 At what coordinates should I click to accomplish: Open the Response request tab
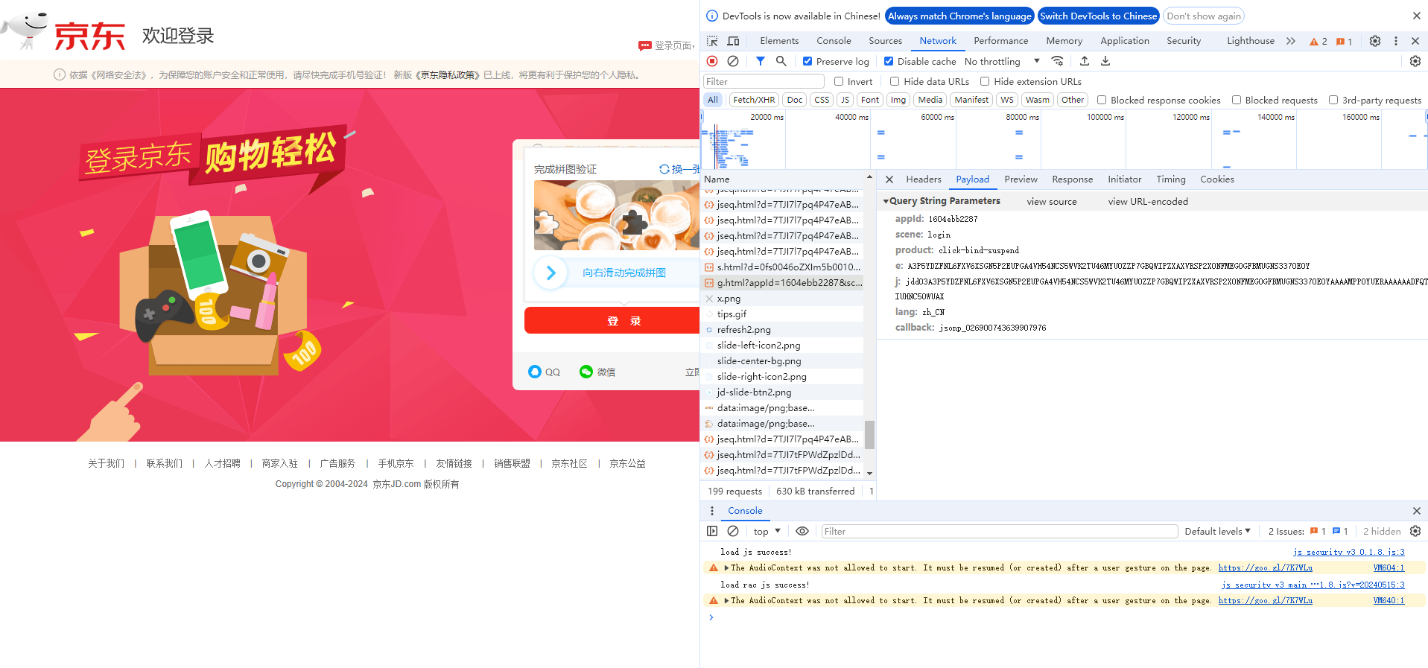(1072, 179)
